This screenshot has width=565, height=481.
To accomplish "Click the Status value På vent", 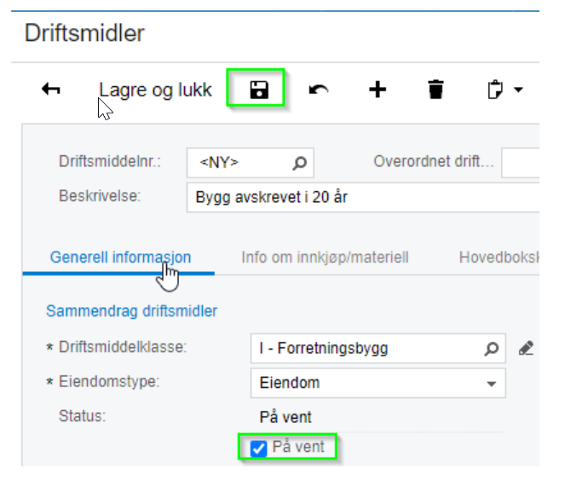I will pyautogui.click(x=285, y=417).
